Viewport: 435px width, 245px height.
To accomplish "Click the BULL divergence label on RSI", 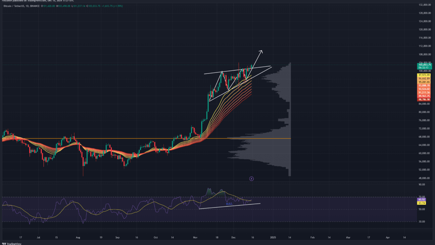I will 229,203.
